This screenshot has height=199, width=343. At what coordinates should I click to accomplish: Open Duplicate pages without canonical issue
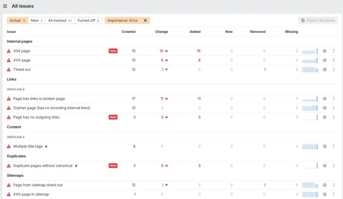point(43,166)
